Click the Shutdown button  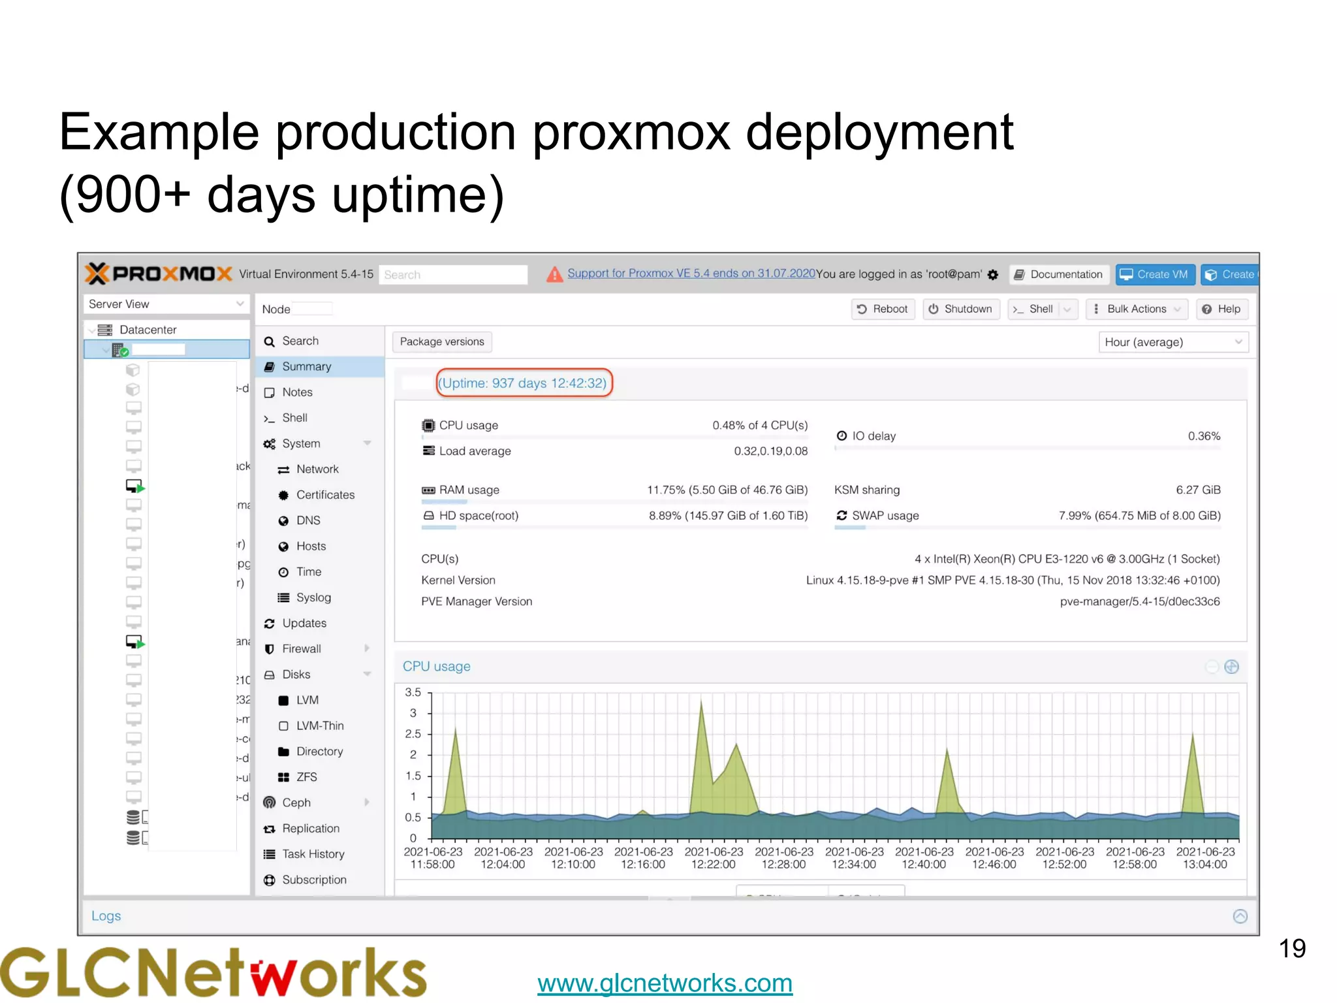point(960,309)
